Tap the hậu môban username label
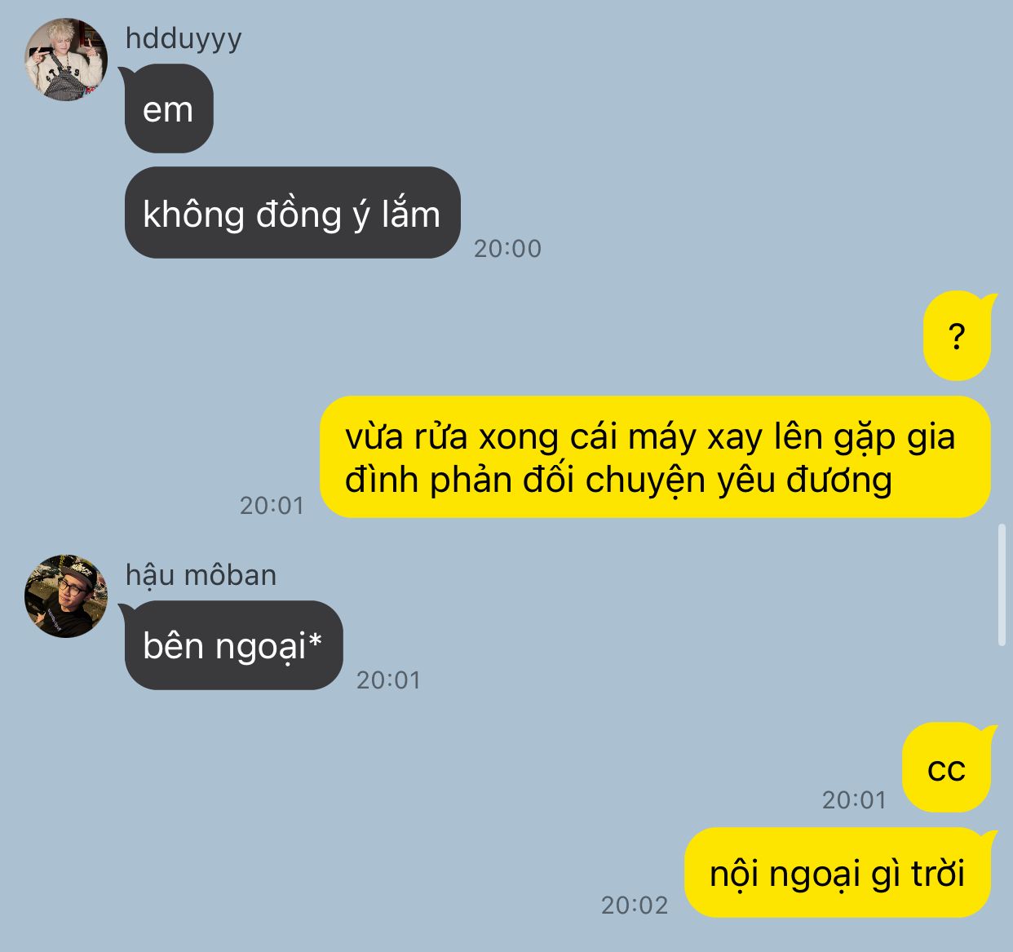The height and width of the screenshot is (952, 1013). point(201,575)
